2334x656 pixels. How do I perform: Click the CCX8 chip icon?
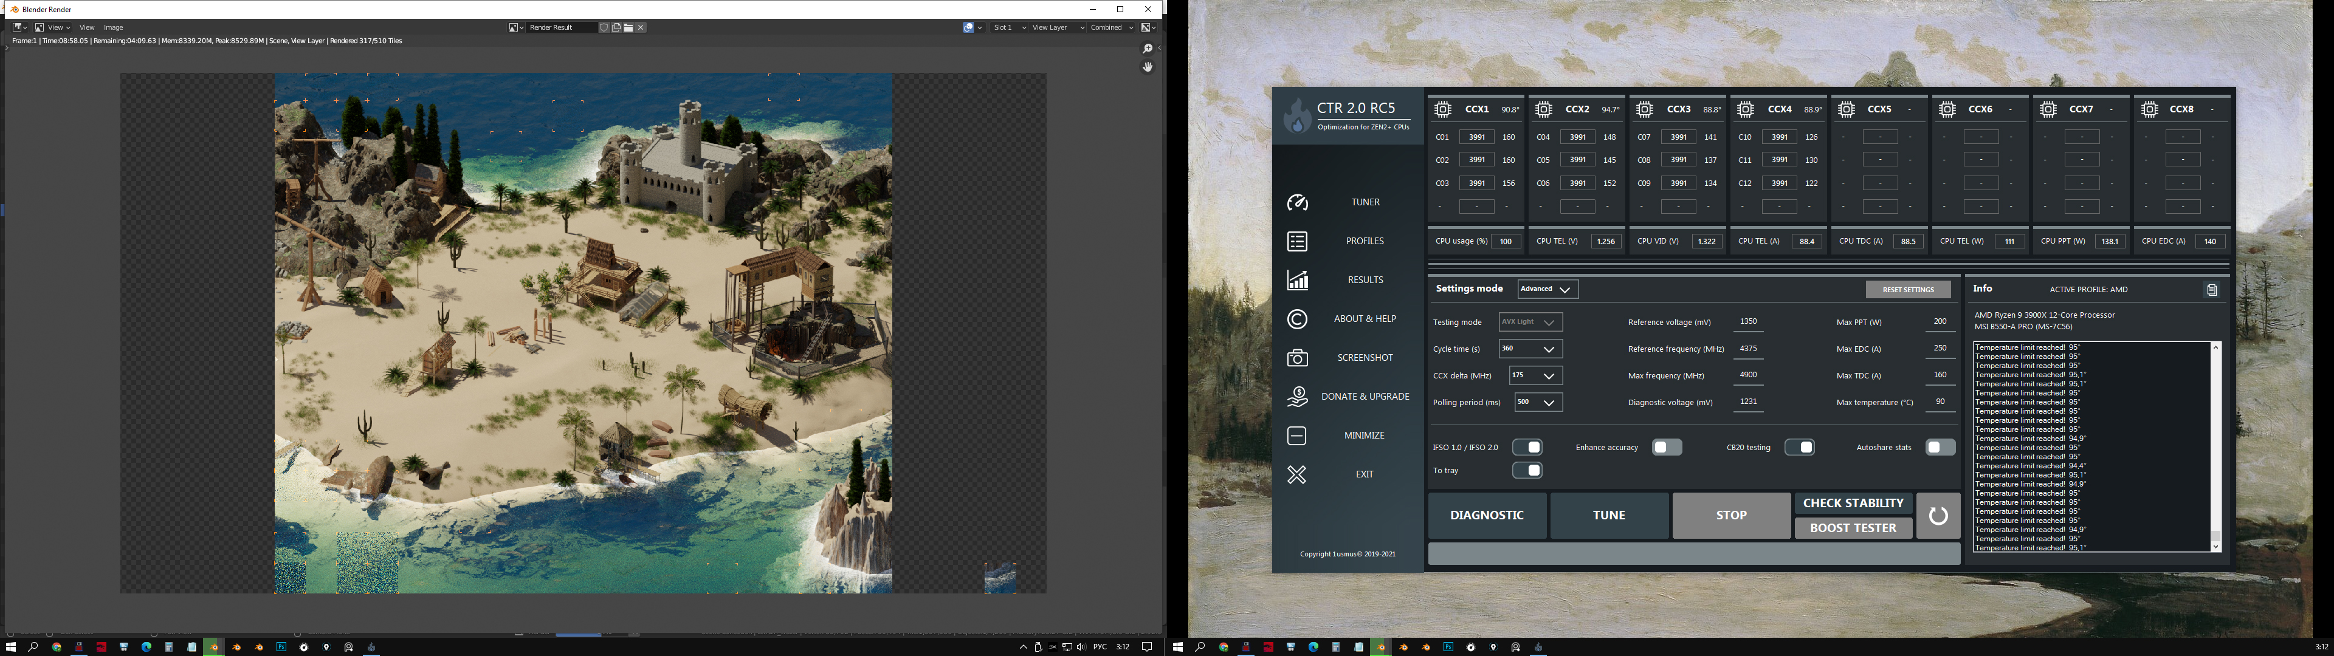[x=2150, y=109]
